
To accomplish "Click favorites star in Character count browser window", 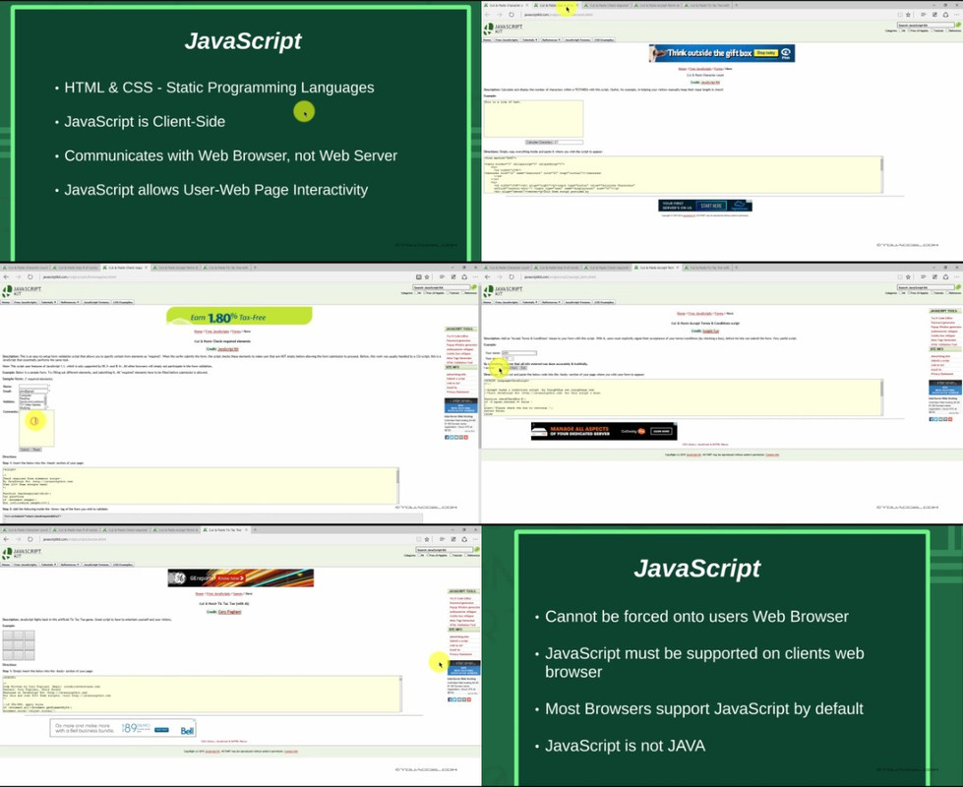I will tap(908, 15).
